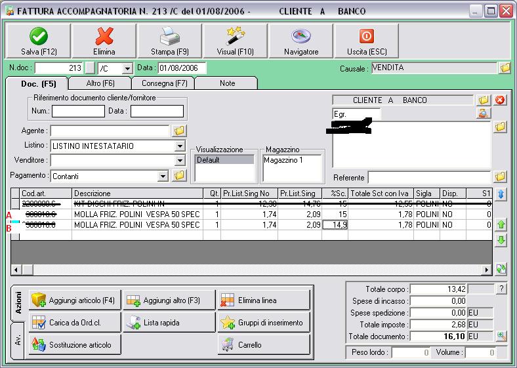Select the Azioni vertical tab

pyautogui.click(x=18, y=302)
